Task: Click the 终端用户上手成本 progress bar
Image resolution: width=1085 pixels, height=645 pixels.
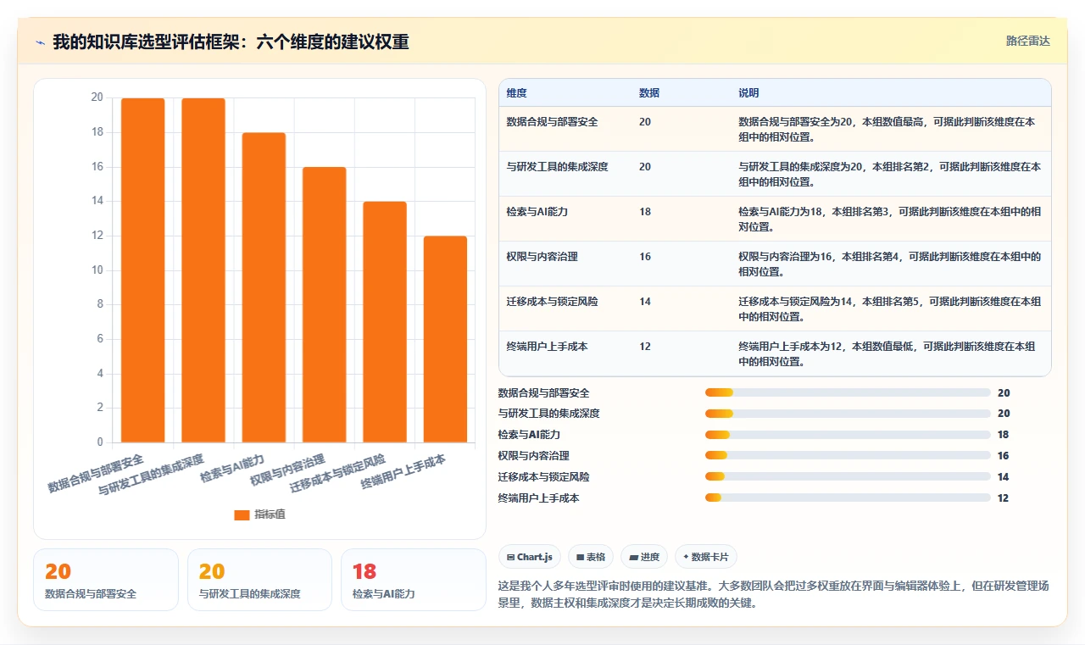Action: (848, 498)
